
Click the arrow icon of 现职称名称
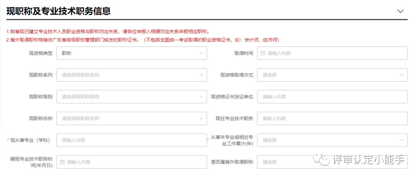click(201, 118)
